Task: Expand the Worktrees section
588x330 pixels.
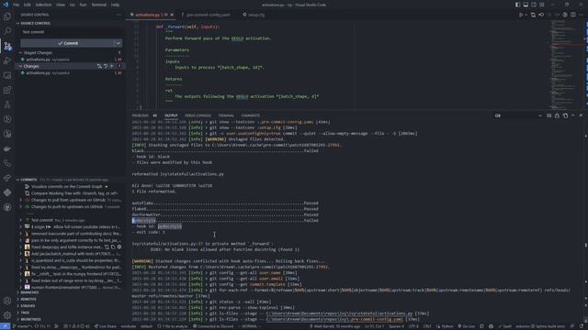Action: click(30, 320)
